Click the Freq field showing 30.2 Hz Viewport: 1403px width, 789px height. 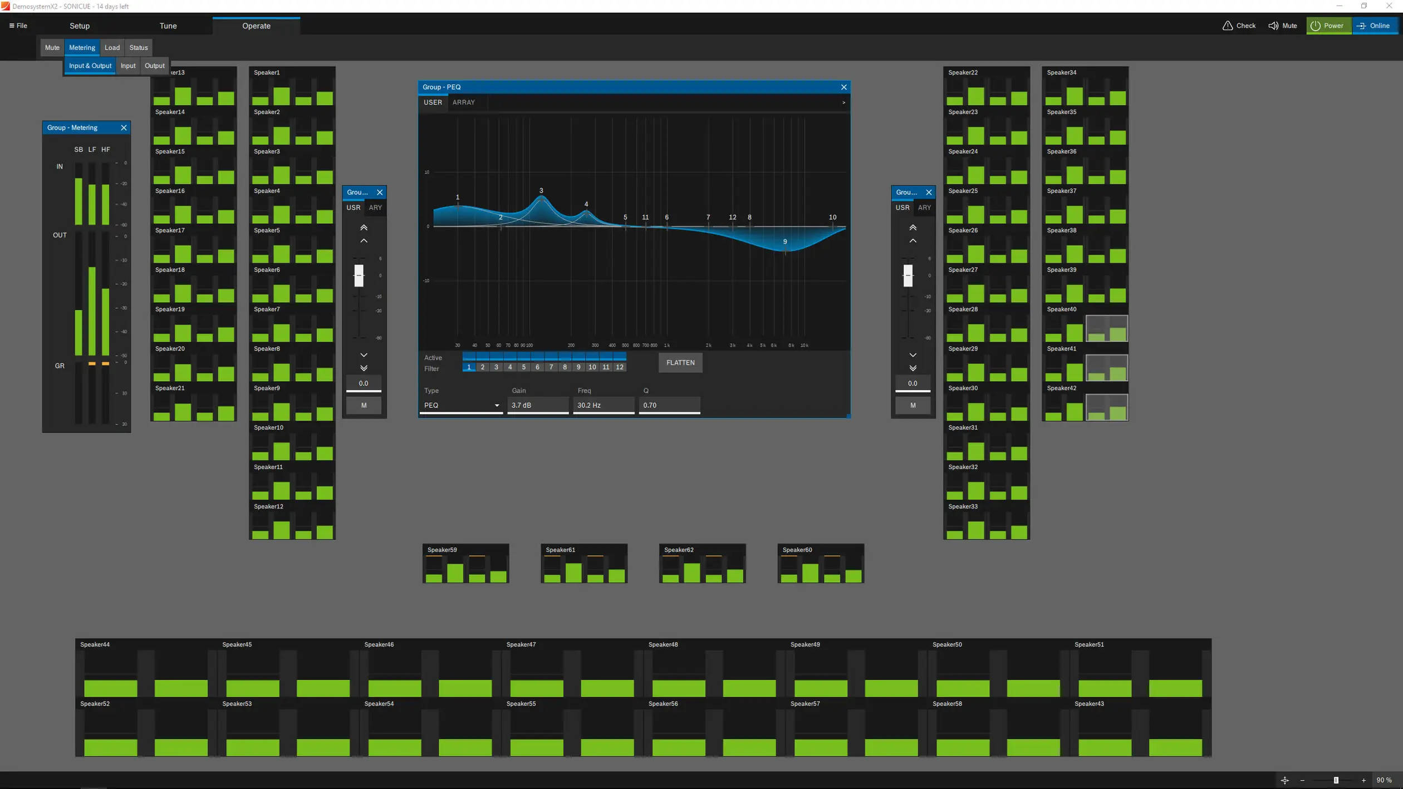point(603,405)
